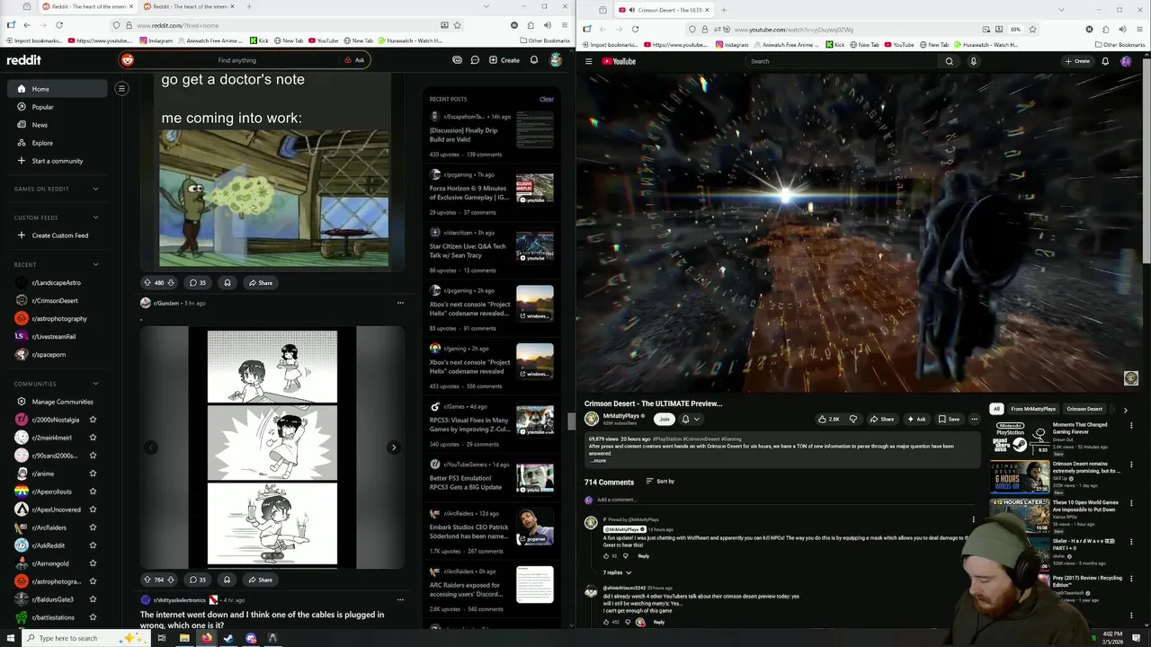
Task: Bookmark reddit.com with the star icon
Action: pos(457,25)
